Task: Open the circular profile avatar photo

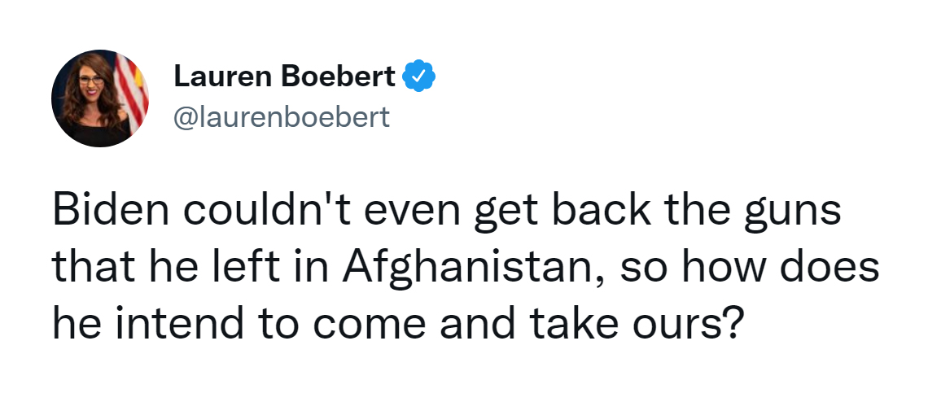Action: (x=100, y=98)
